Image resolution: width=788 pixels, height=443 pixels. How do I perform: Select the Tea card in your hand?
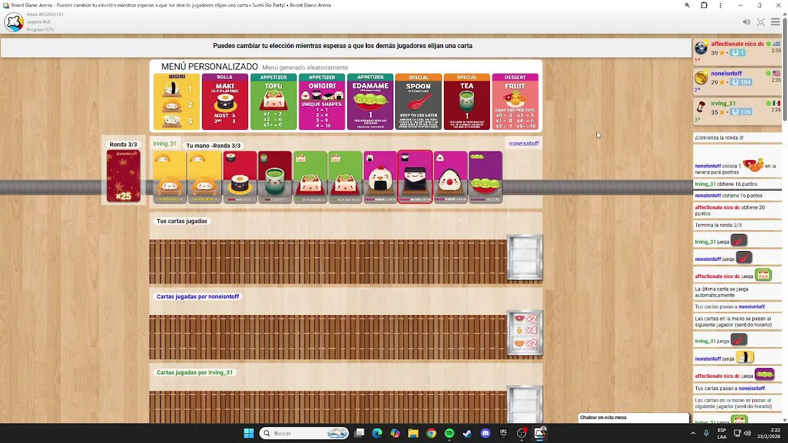[275, 177]
